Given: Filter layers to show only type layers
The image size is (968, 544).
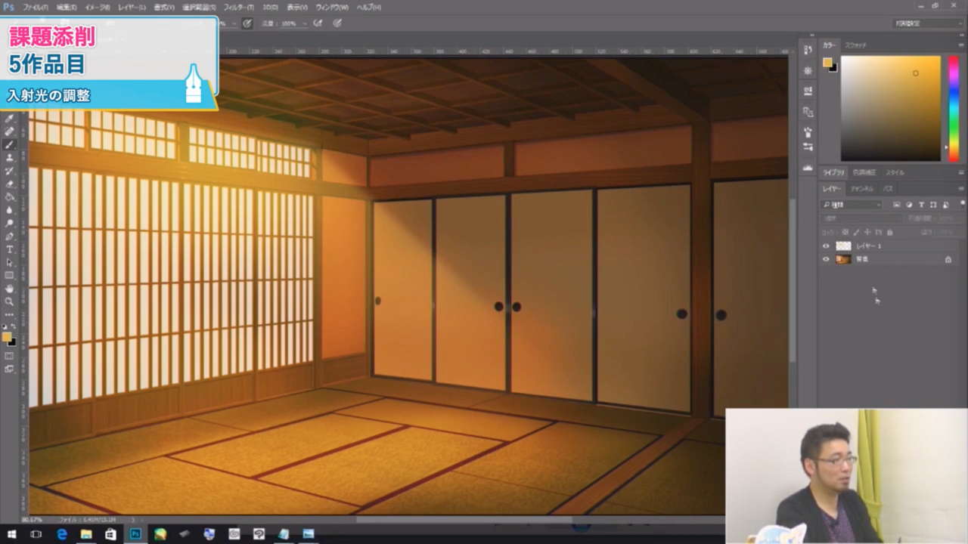Looking at the screenshot, I should tap(921, 205).
